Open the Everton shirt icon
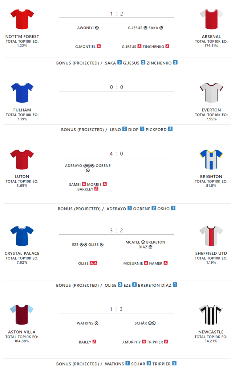The width and height of the screenshot is (235, 373). pyautogui.click(x=211, y=93)
